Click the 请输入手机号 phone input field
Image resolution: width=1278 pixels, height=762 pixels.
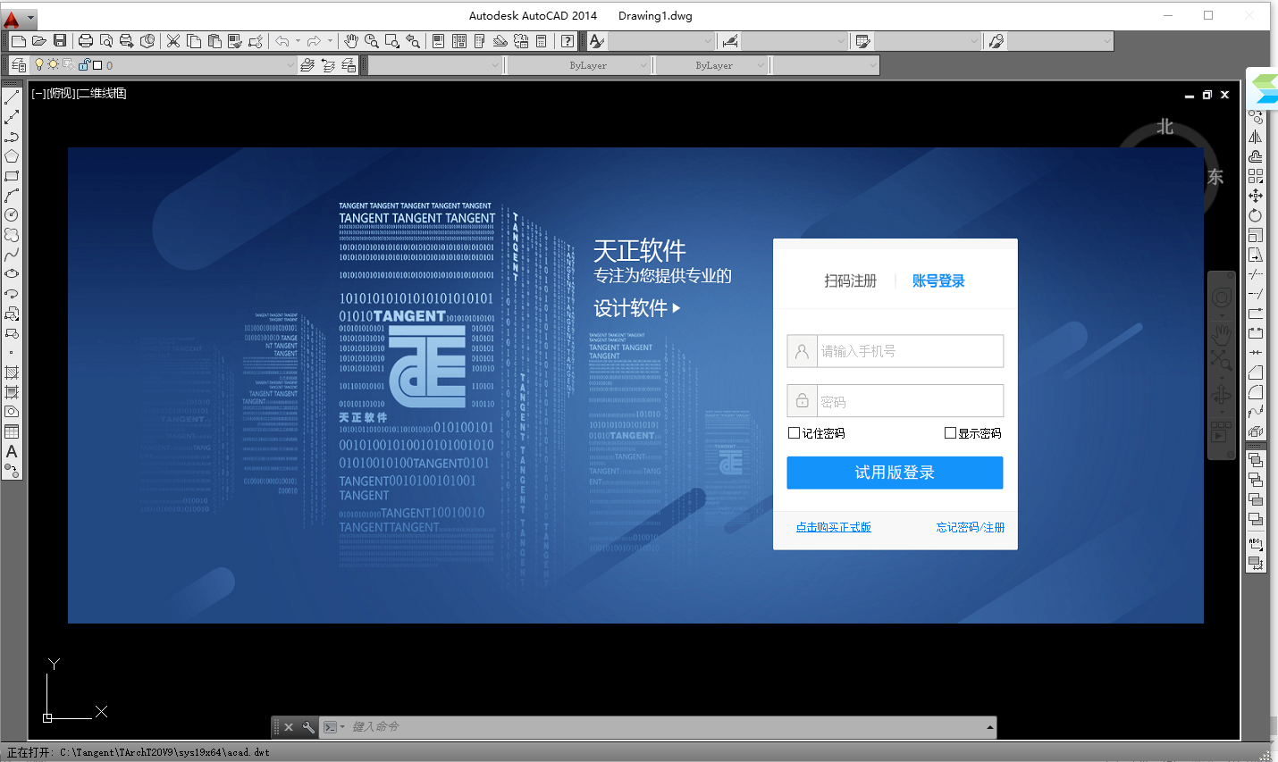point(895,351)
